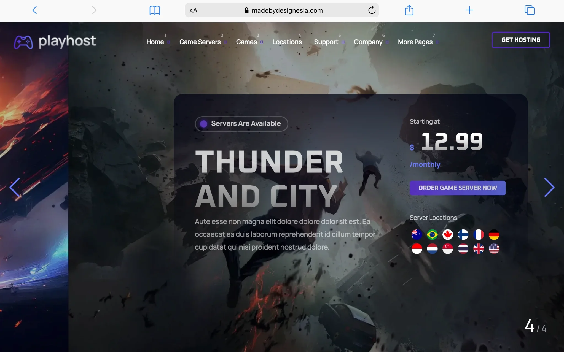Go to next slide arrow
Image resolution: width=564 pixels, height=352 pixels.
pyautogui.click(x=549, y=187)
